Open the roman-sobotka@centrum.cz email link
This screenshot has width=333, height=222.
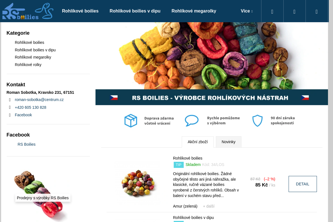[39, 100]
